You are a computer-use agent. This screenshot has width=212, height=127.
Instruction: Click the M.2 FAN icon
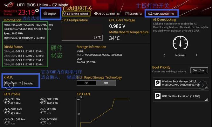click(43, 111)
